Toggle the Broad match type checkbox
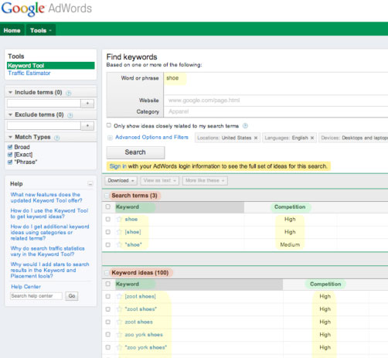The height and width of the screenshot is (358, 388). click(10, 147)
